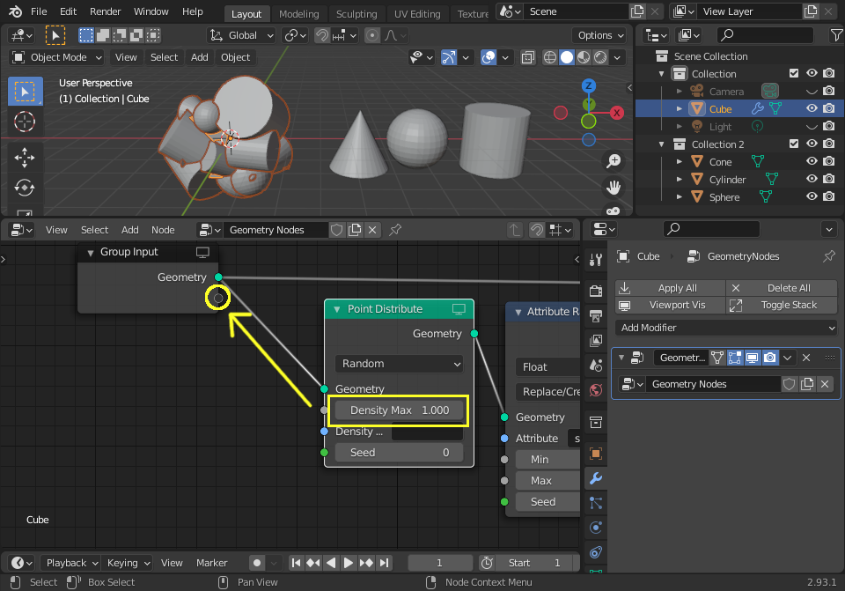Click the Point Distribute Seed field
Viewport: 845px width, 591px height.
coord(399,453)
